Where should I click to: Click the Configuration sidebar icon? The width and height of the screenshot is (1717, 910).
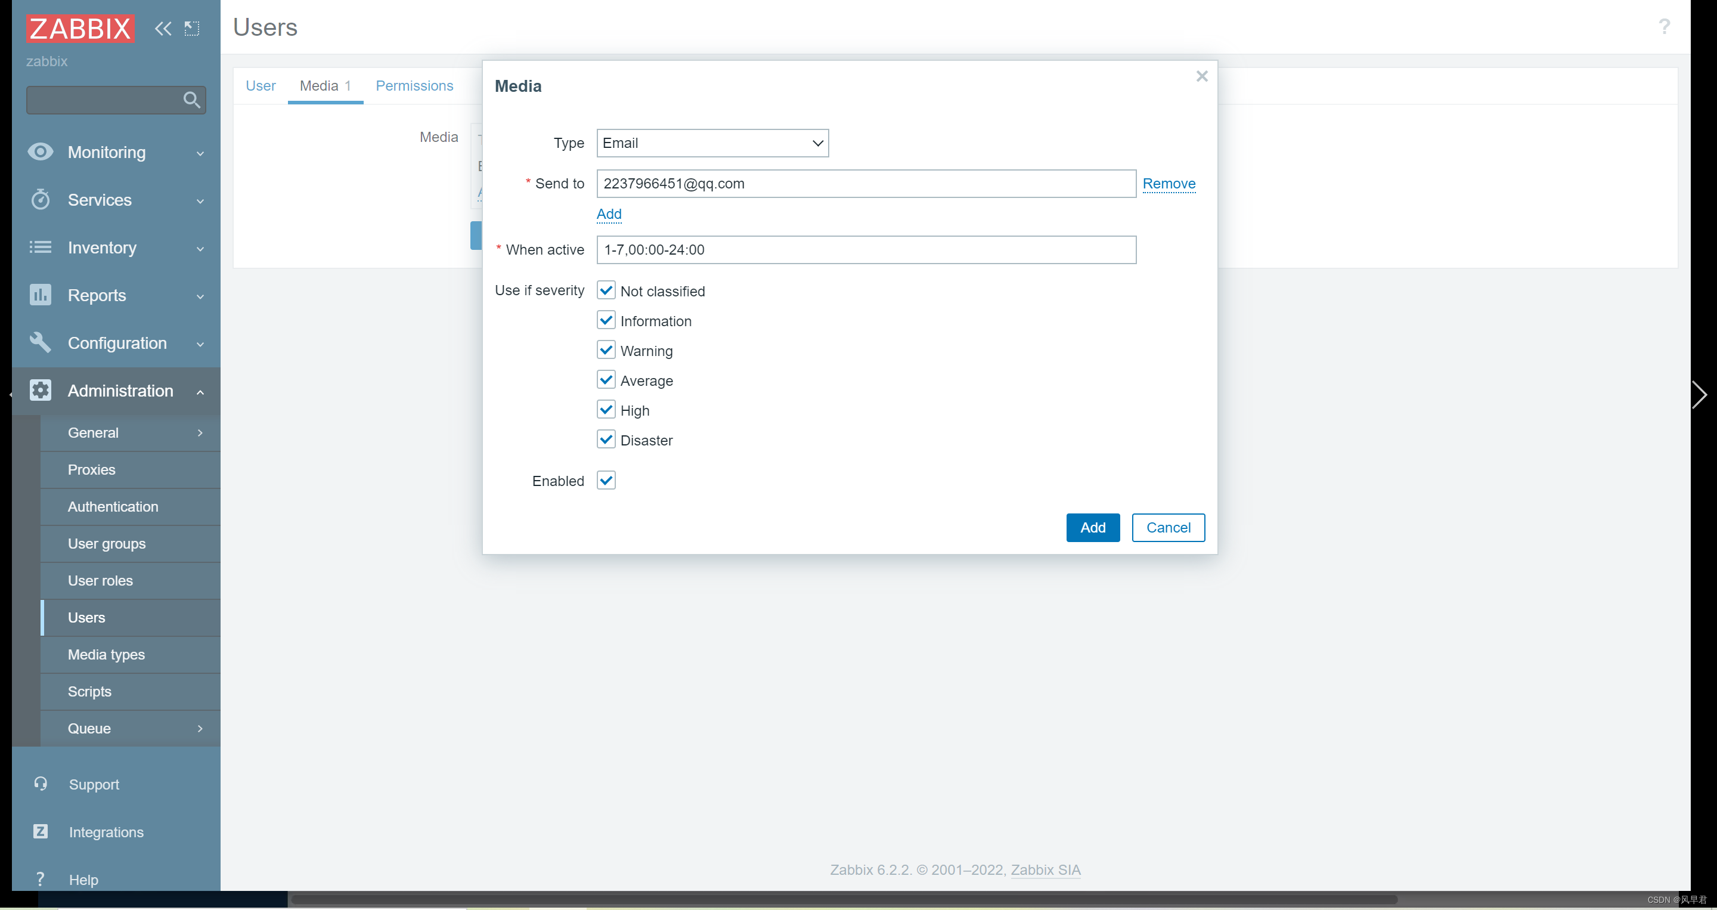[40, 343]
